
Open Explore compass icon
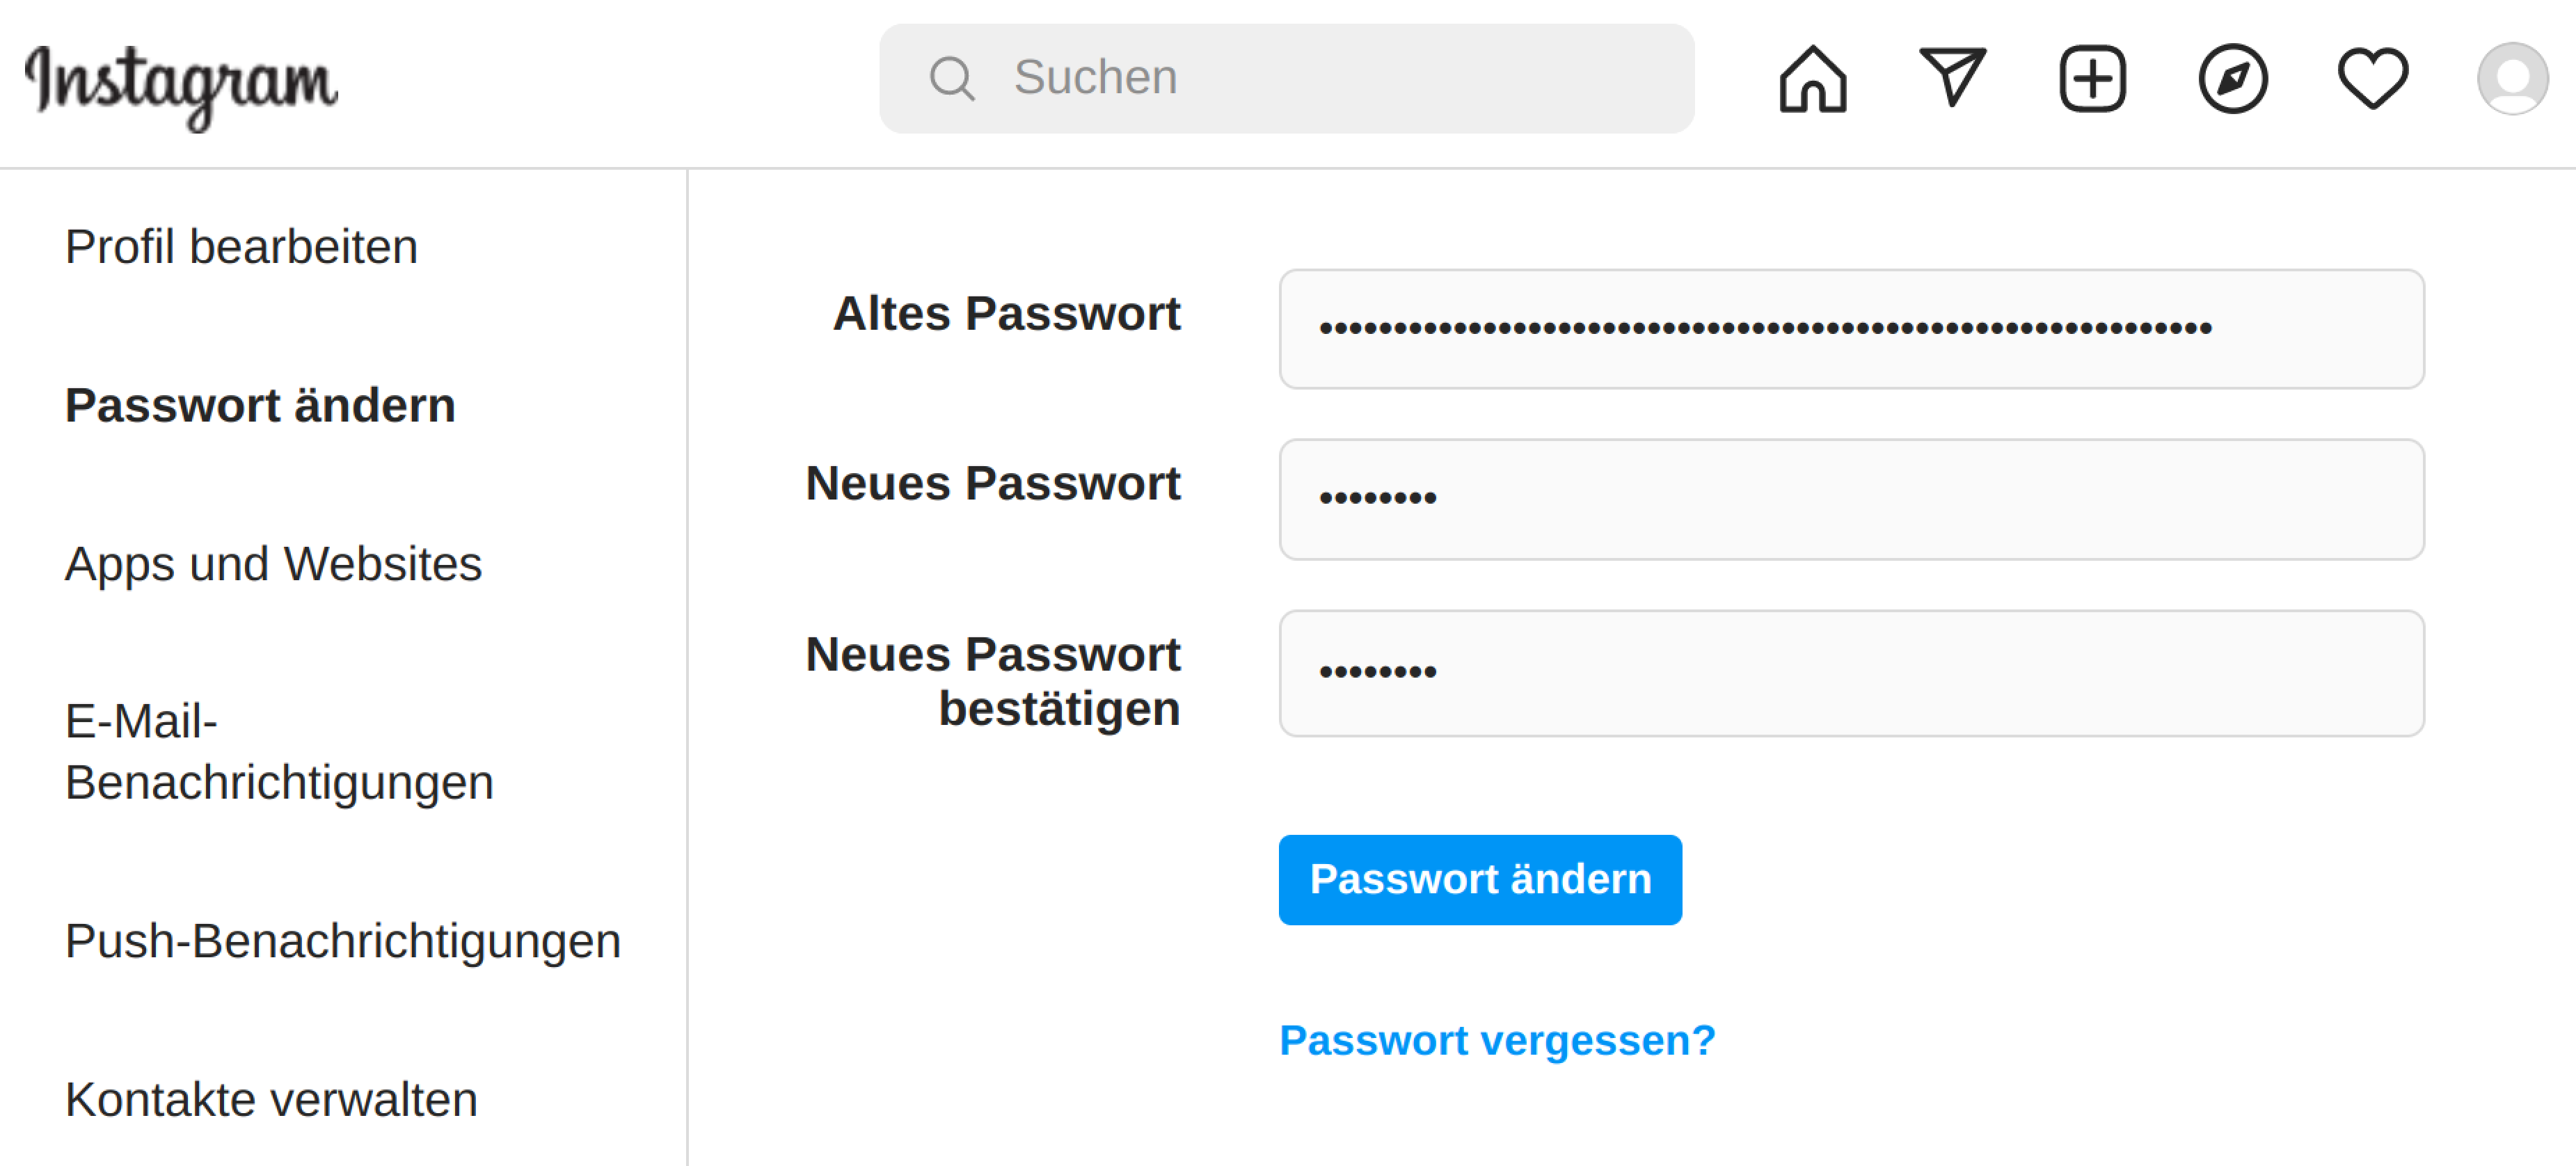point(2232,79)
